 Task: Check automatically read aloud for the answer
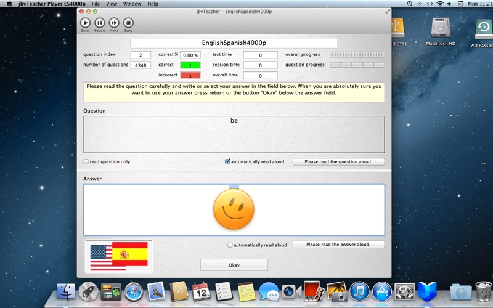click(x=230, y=245)
